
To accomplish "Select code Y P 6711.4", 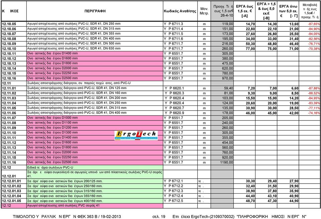I will tap(174, 29).
